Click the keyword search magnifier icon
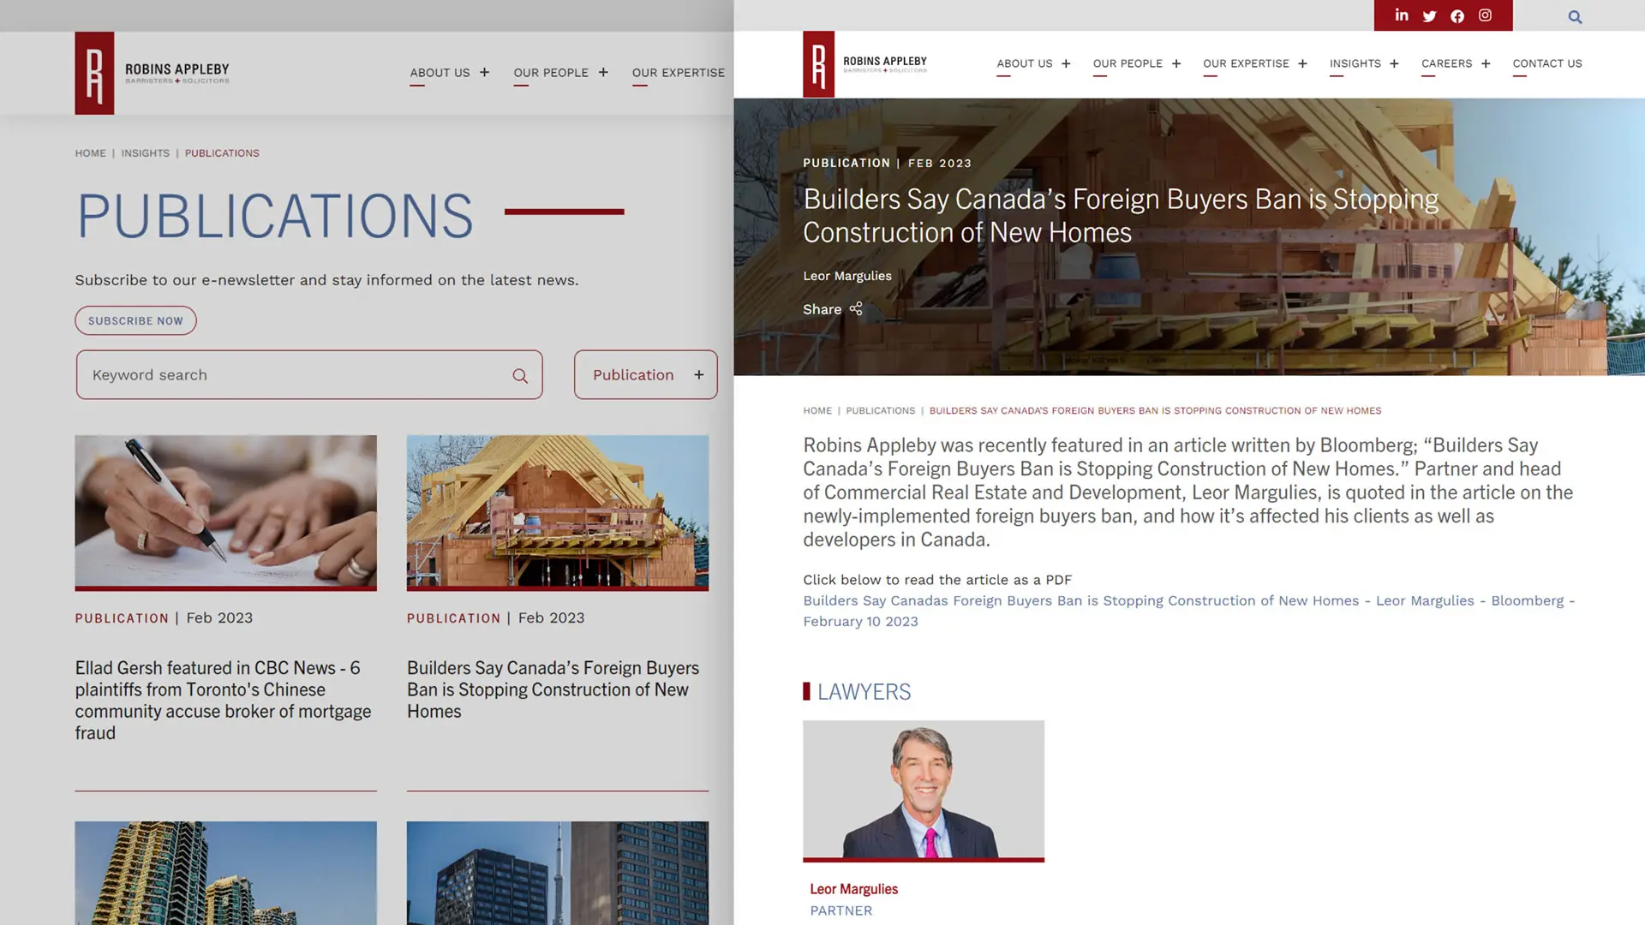Screen dimensions: 1645x925 [520, 376]
